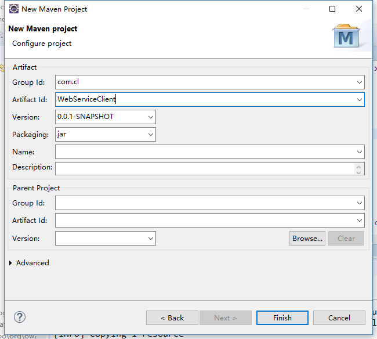Click the Browse... button
Screen dimensions: 377x339
click(307, 239)
